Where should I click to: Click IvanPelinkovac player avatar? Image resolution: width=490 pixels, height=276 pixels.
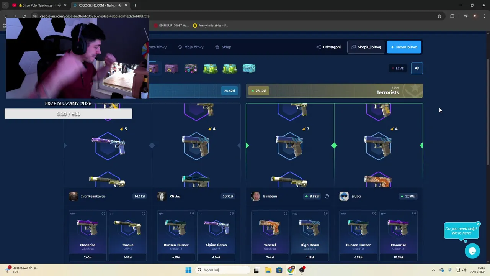(73, 196)
